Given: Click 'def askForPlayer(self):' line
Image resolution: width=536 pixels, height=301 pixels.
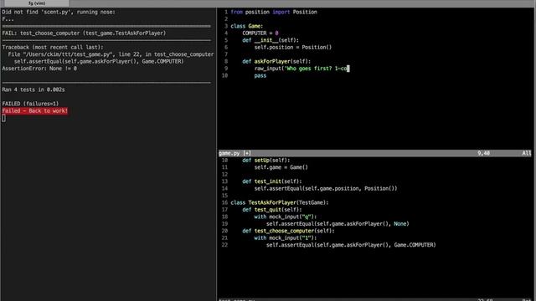Looking at the screenshot, I should (x=276, y=61).
